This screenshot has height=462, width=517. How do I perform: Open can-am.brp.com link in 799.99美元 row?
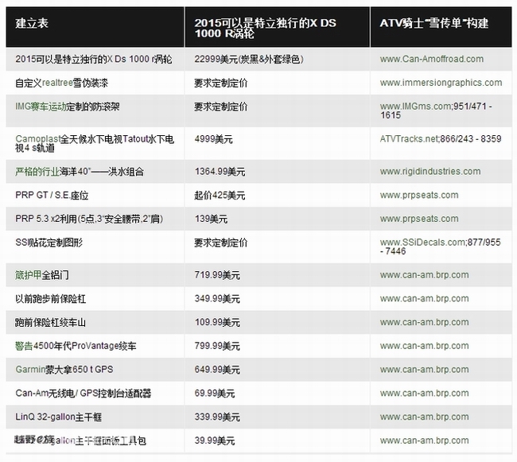pos(425,346)
